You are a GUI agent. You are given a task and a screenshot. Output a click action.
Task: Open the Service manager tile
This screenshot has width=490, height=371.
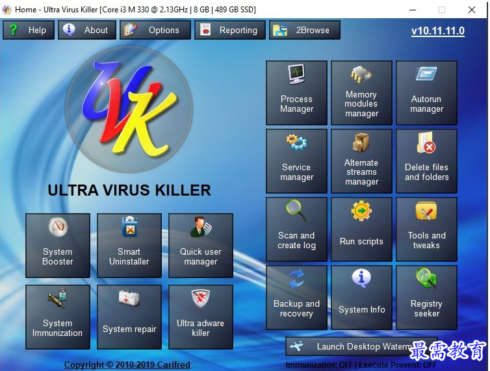(x=296, y=161)
